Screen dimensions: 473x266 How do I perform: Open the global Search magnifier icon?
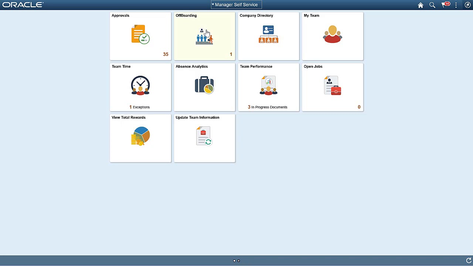pyautogui.click(x=432, y=5)
